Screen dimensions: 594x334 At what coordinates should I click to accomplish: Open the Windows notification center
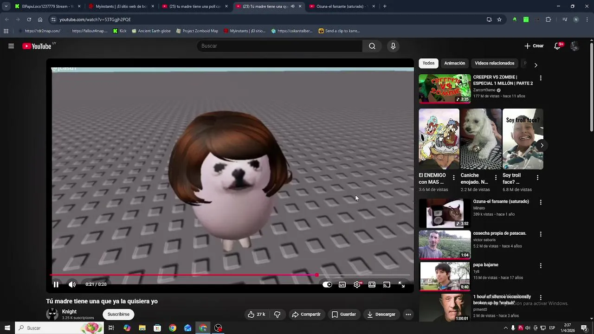(x=584, y=328)
